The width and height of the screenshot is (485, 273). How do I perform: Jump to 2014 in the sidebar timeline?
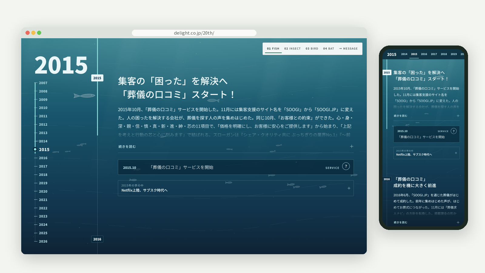[x=43, y=141]
